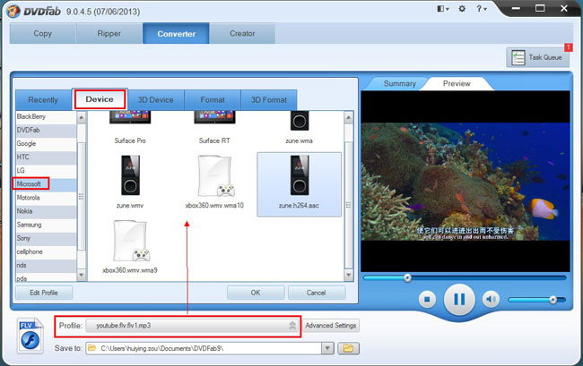The height and width of the screenshot is (366, 583).
Task: Open the Creator tab
Action: [242, 33]
